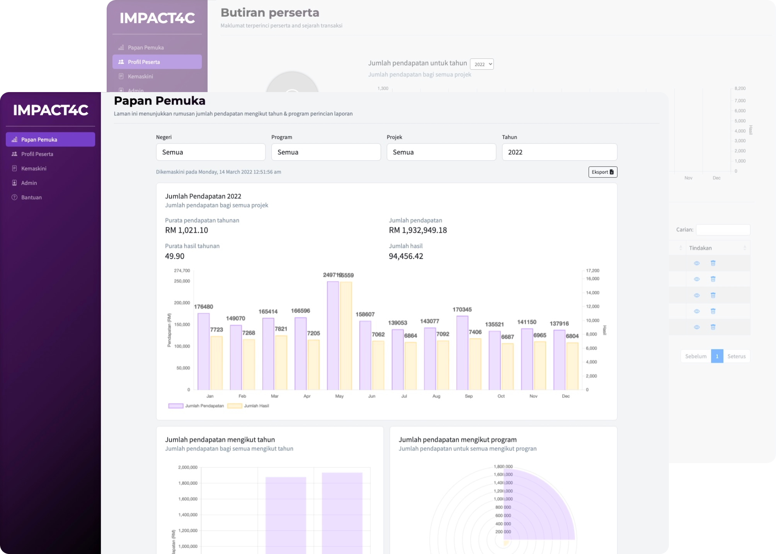This screenshot has height=554, width=776.
Task: Click Profil Peserta people icon in front sidebar
Action: point(14,154)
